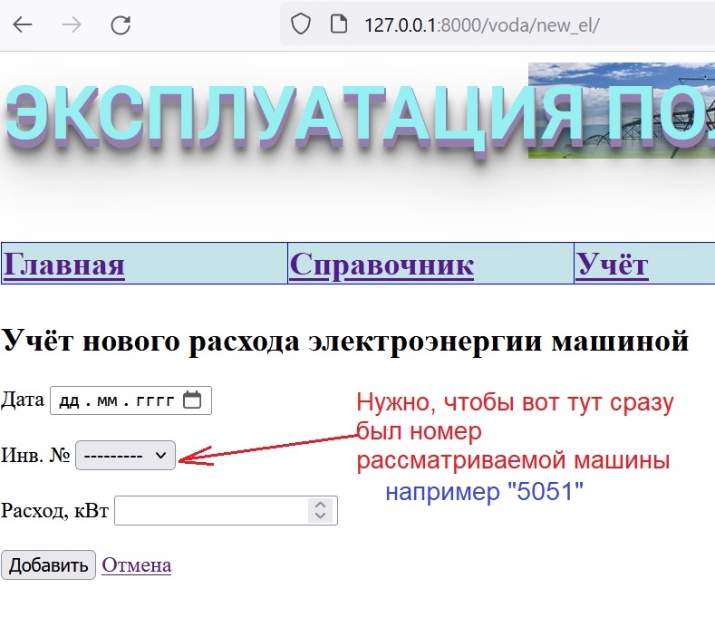This screenshot has width=715, height=617.
Task: Reload the current page
Action: click(121, 24)
